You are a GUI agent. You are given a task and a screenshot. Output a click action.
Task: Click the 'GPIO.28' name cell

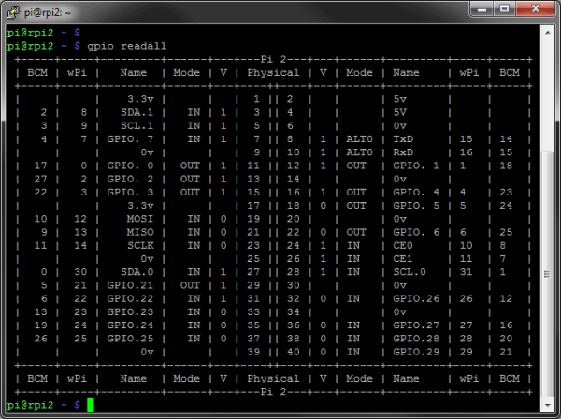(x=416, y=339)
